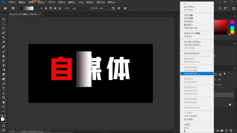This screenshot has width=237, height=133.
Task: Click the Home icon in options bar
Action: (x=5, y=8)
